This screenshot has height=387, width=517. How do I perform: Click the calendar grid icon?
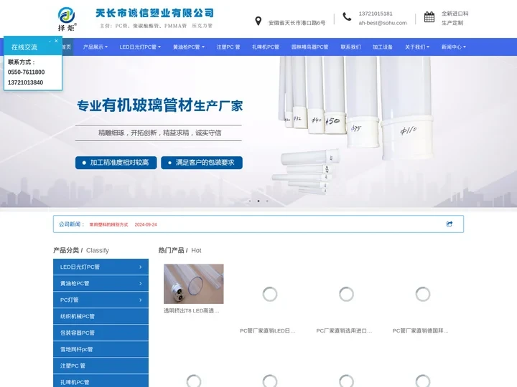(429, 18)
